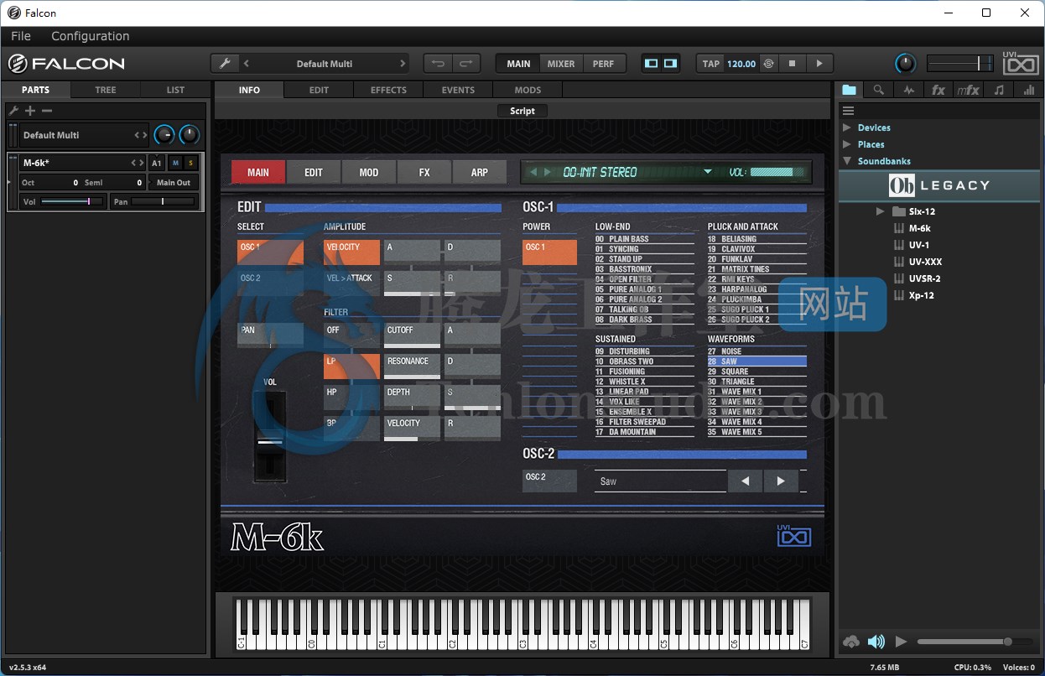1045x676 pixels.
Task: Go to next multi with right chevron
Action: tap(403, 64)
